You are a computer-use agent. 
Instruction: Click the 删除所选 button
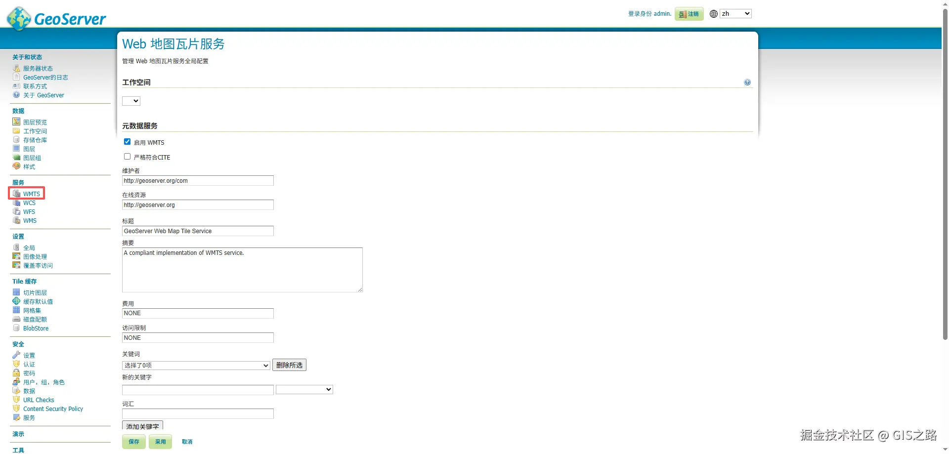point(290,365)
